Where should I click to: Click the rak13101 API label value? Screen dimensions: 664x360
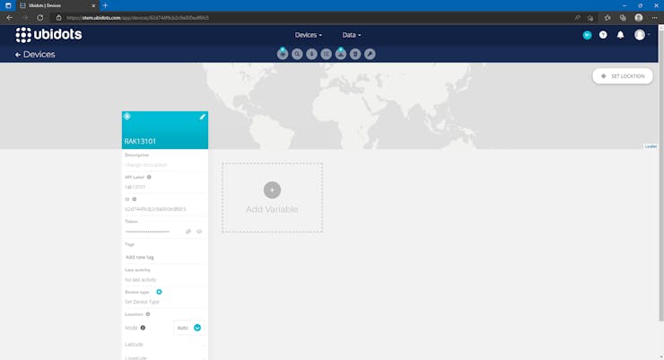pyautogui.click(x=135, y=187)
